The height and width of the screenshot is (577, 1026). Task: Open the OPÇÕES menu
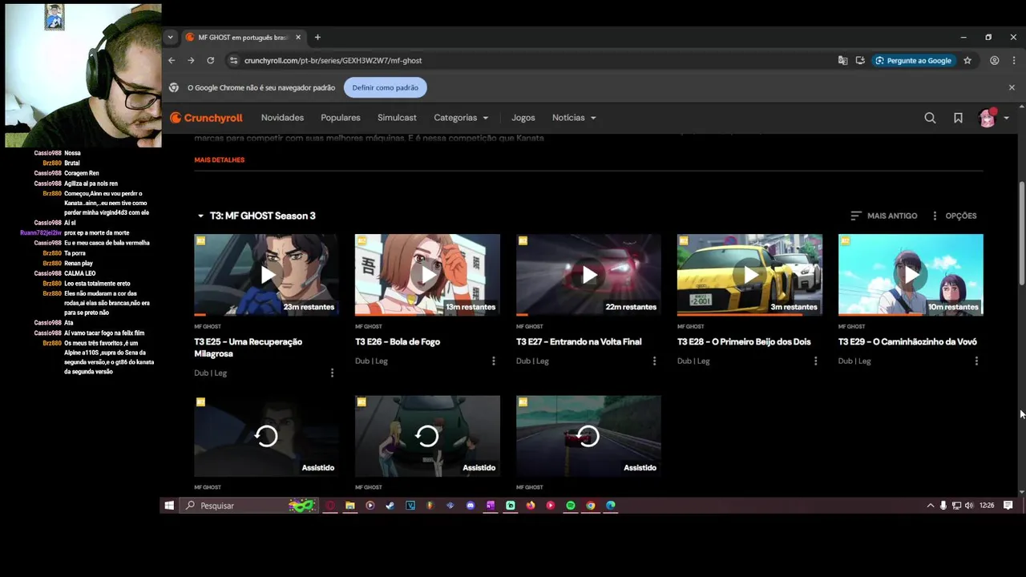click(953, 216)
